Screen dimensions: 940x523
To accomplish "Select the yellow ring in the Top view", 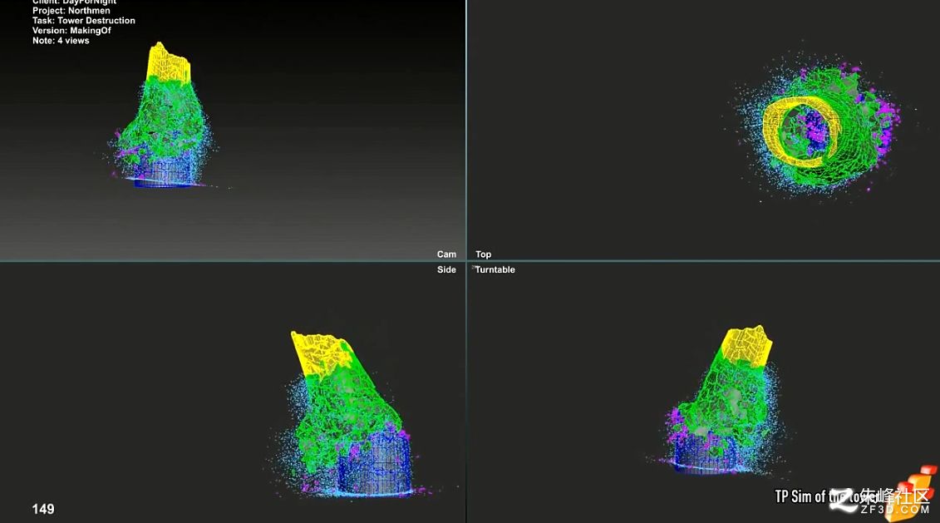I will pyautogui.click(x=801, y=131).
